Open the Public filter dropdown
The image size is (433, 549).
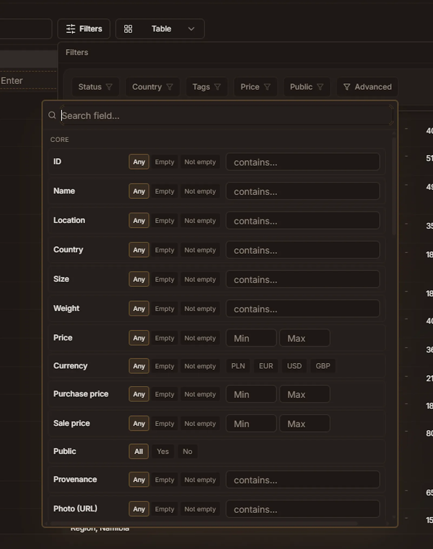(307, 87)
